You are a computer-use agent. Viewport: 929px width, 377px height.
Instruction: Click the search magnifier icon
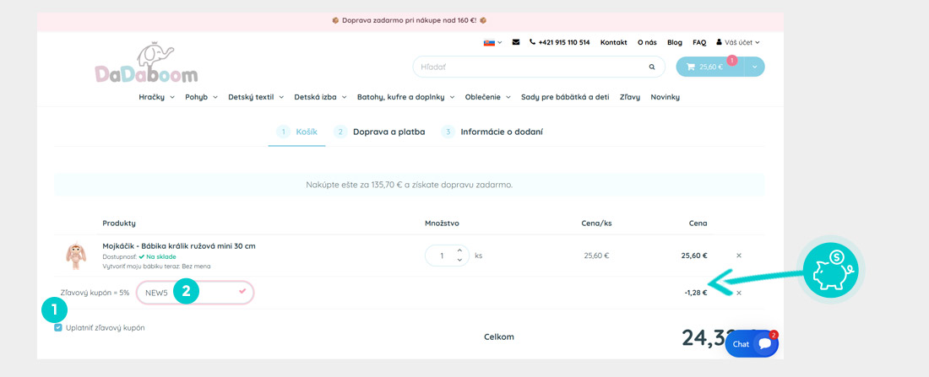tap(651, 67)
